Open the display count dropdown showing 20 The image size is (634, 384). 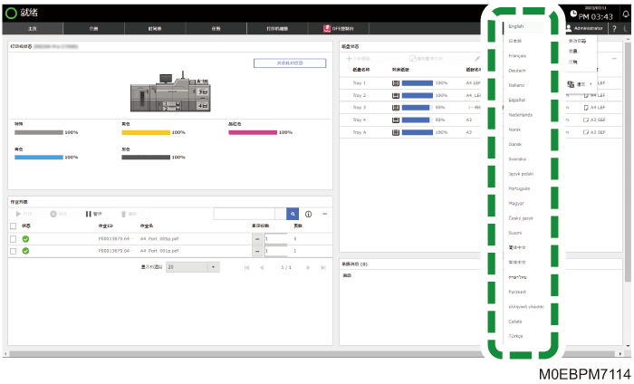[x=193, y=267]
